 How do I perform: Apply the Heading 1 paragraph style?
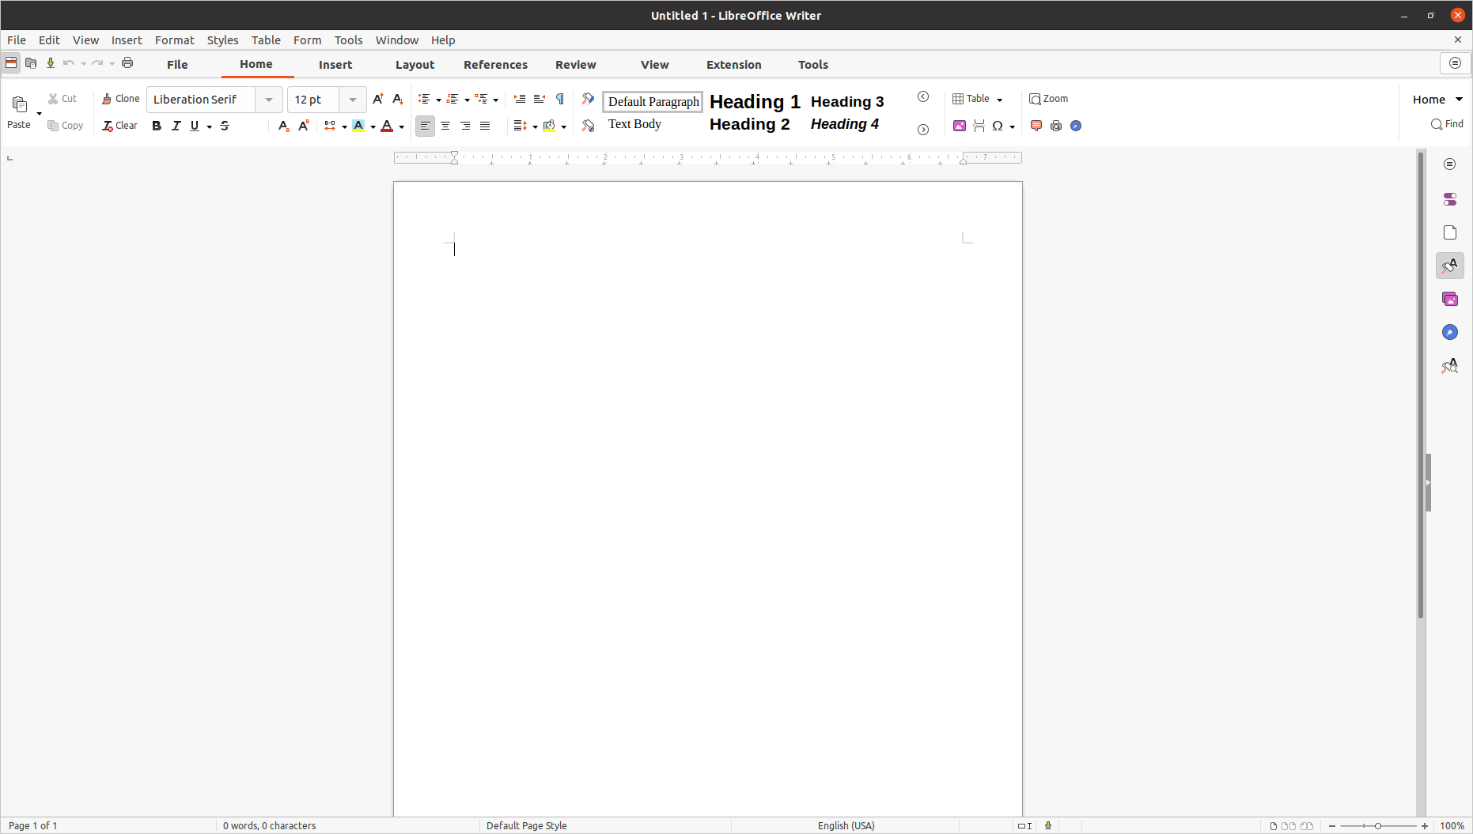pyautogui.click(x=755, y=101)
